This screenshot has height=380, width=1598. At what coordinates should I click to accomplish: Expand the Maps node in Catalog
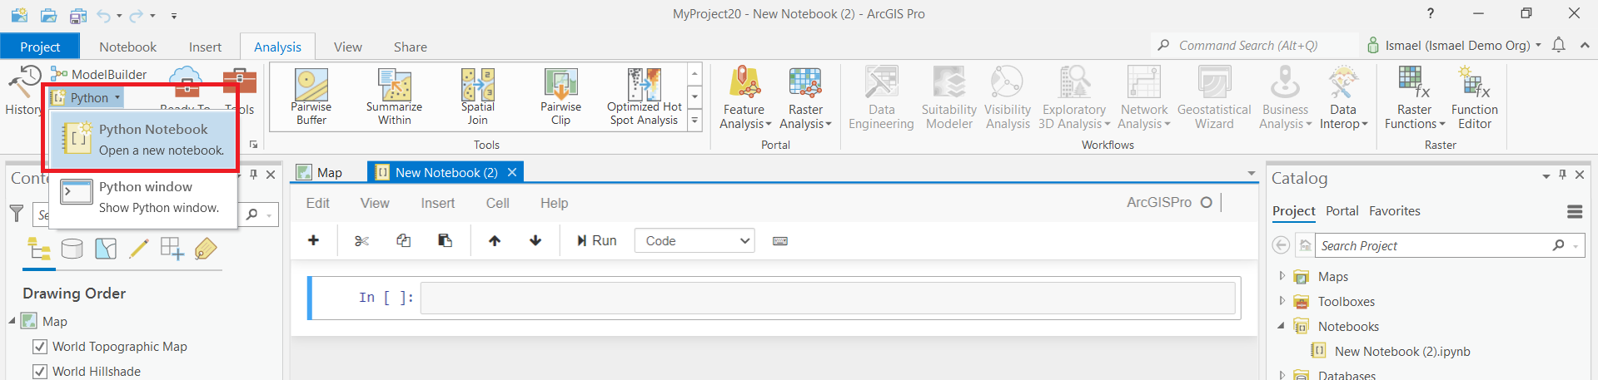(1282, 276)
